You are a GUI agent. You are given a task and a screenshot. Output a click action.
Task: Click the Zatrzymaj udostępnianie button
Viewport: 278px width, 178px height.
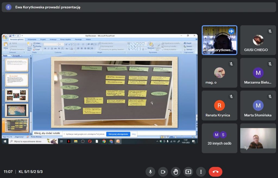point(118,134)
